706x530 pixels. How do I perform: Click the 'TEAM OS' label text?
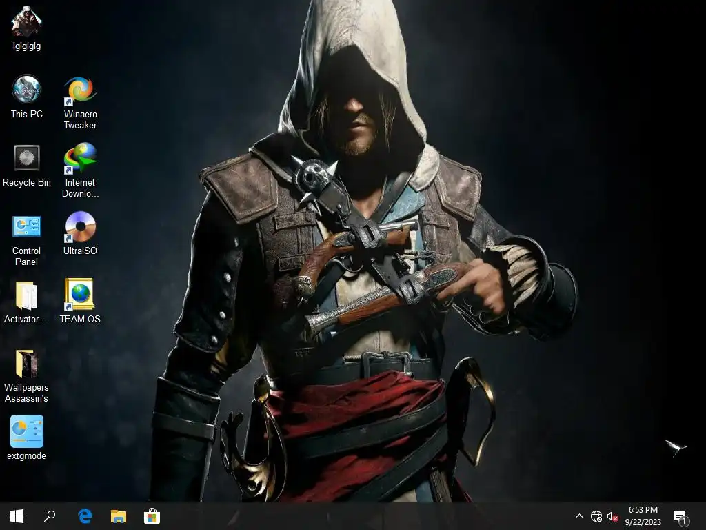tap(80, 319)
